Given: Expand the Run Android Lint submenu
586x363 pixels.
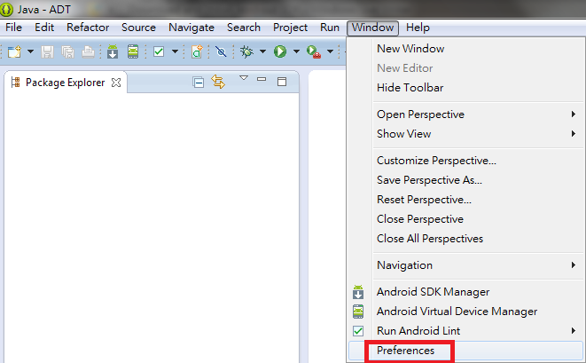Looking at the screenshot, I should (x=574, y=330).
